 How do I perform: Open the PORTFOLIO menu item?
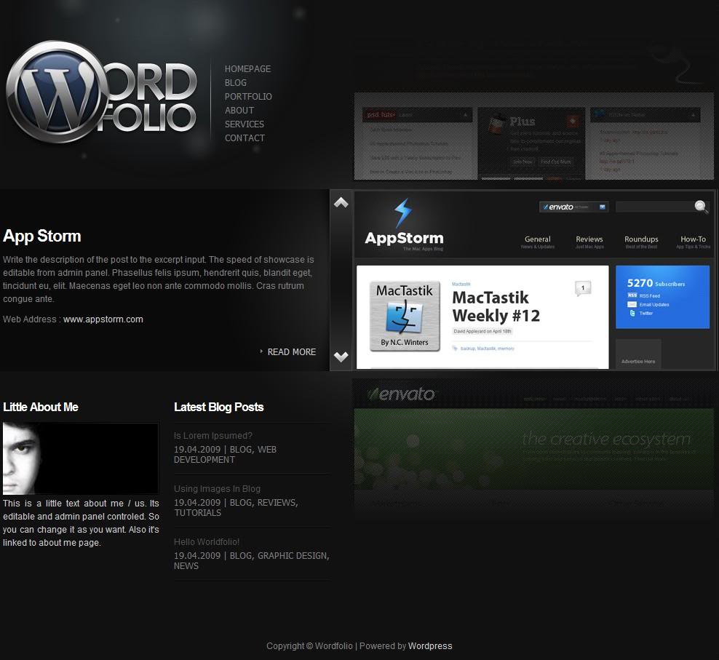pyautogui.click(x=248, y=96)
